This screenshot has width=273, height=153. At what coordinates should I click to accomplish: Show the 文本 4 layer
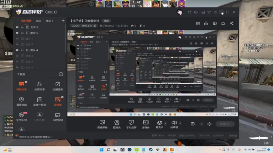(17, 45)
